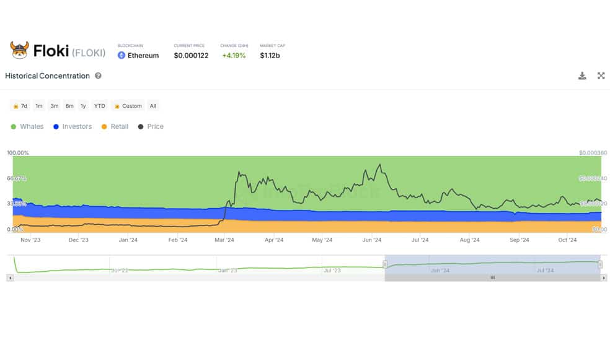The height and width of the screenshot is (343, 610).
Task: Choose the YTD range button
Action: tap(100, 106)
